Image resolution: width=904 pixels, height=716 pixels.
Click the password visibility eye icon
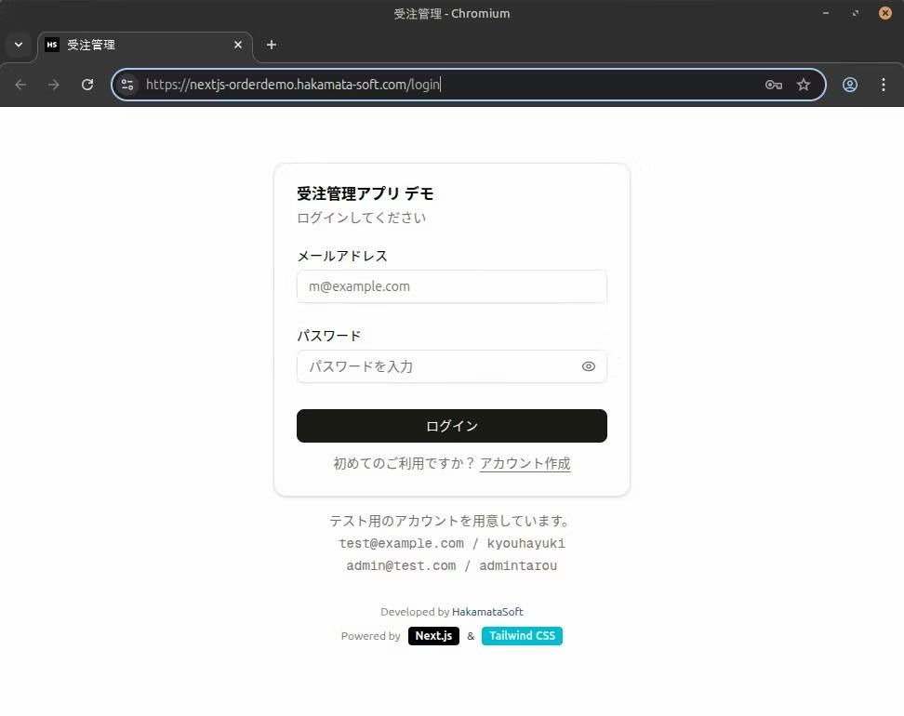click(588, 366)
